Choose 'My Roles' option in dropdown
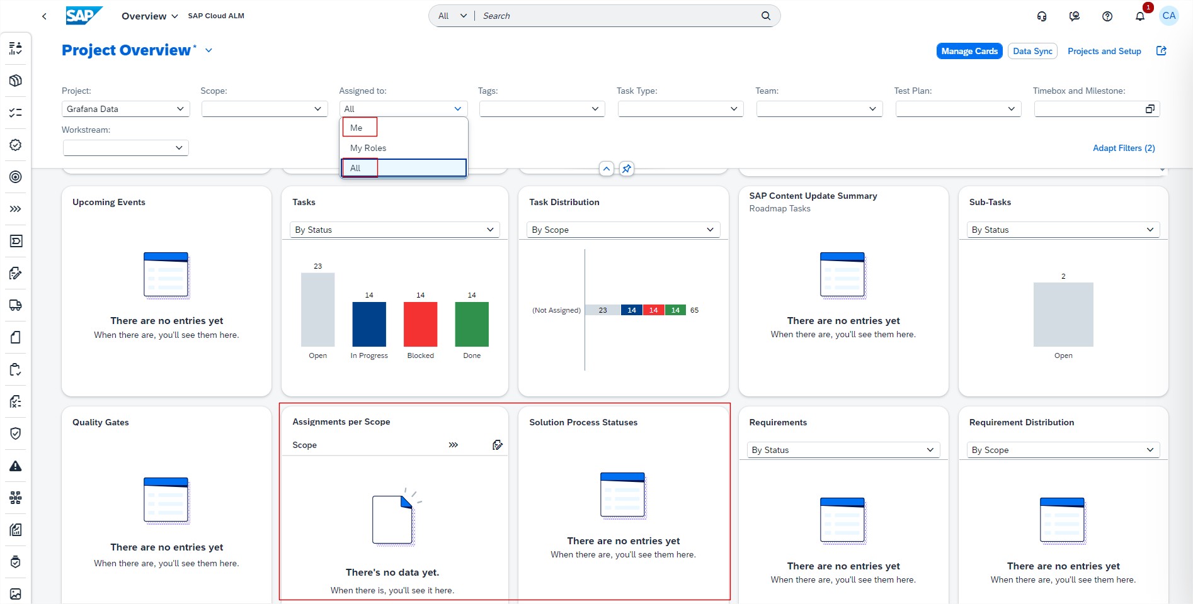The image size is (1193, 604). [368, 148]
